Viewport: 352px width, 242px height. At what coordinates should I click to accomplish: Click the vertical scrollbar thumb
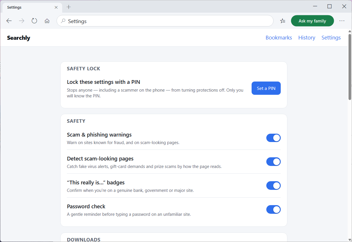[x=350, y=67]
